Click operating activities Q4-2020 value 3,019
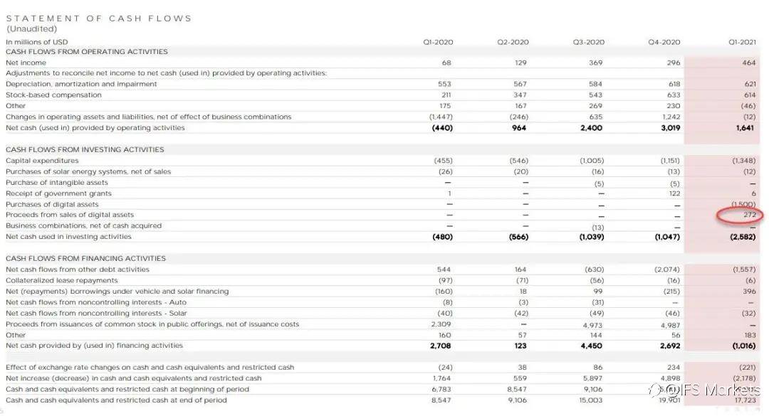769x416 pixels. (x=671, y=128)
